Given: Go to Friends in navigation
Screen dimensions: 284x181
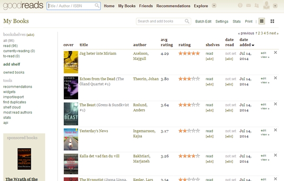Looking at the screenshot, I should click(146, 6).
